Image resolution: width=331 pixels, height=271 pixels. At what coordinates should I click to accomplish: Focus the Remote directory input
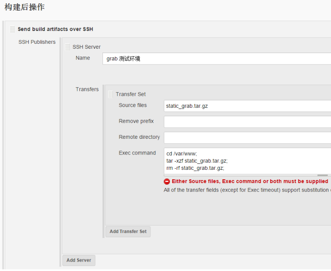tap(248, 138)
